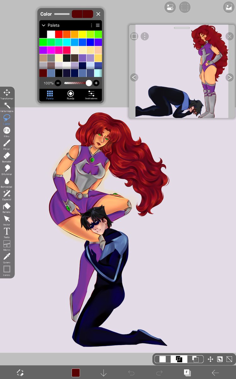Choose the subtract-from-selection mode icon
236x379 pixels.
click(195, 359)
